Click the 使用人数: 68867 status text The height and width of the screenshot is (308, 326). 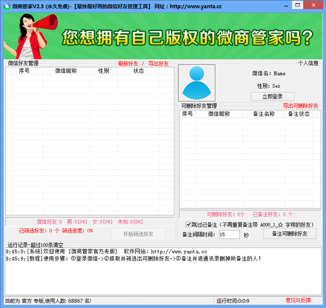[x=68, y=301]
